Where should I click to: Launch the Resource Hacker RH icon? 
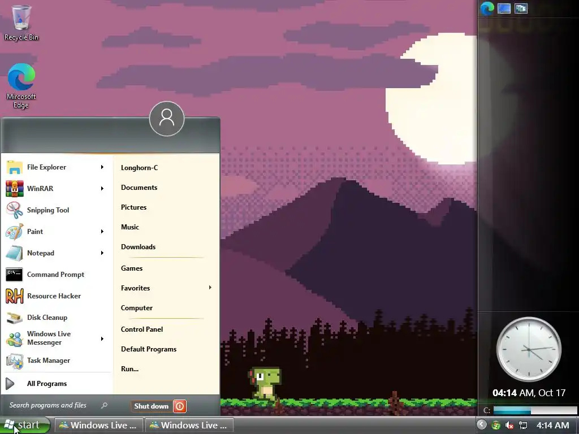click(14, 296)
